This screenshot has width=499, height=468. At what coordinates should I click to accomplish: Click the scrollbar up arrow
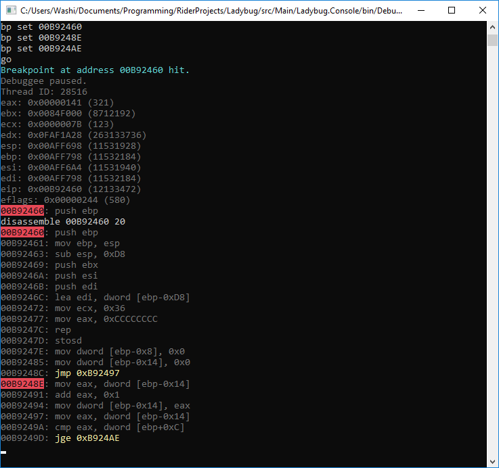(492, 26)
